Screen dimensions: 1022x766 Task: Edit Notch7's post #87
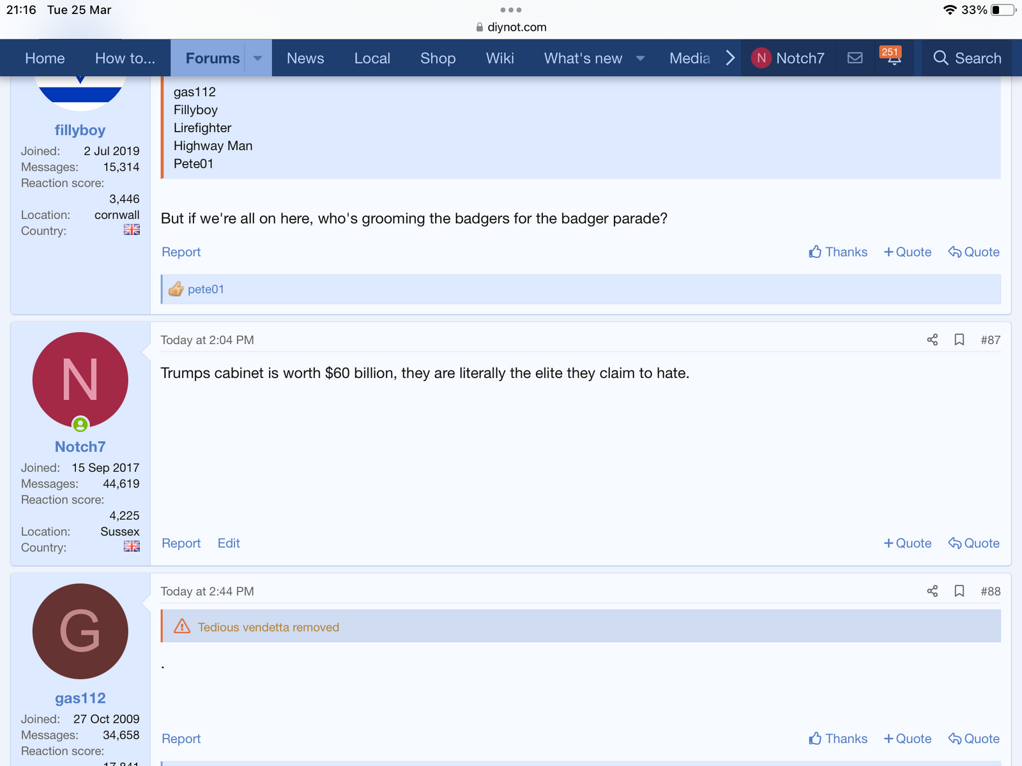pos(229,543)
